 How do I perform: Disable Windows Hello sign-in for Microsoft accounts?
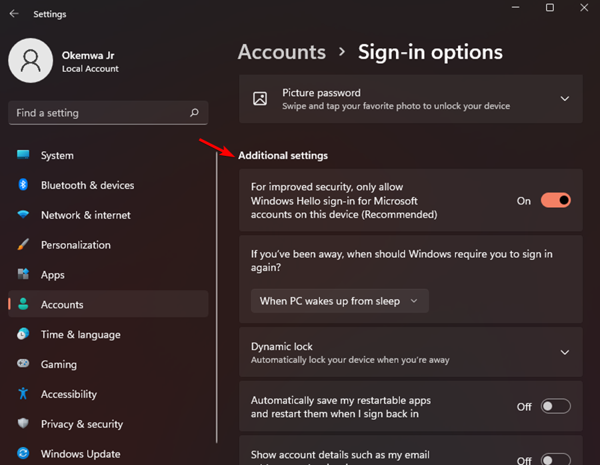[x=555, y=200]
